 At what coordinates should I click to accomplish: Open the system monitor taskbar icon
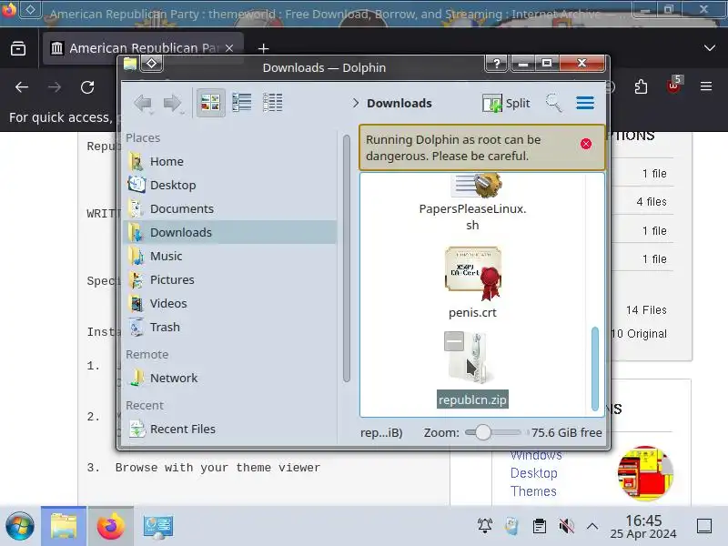[157, 527]
